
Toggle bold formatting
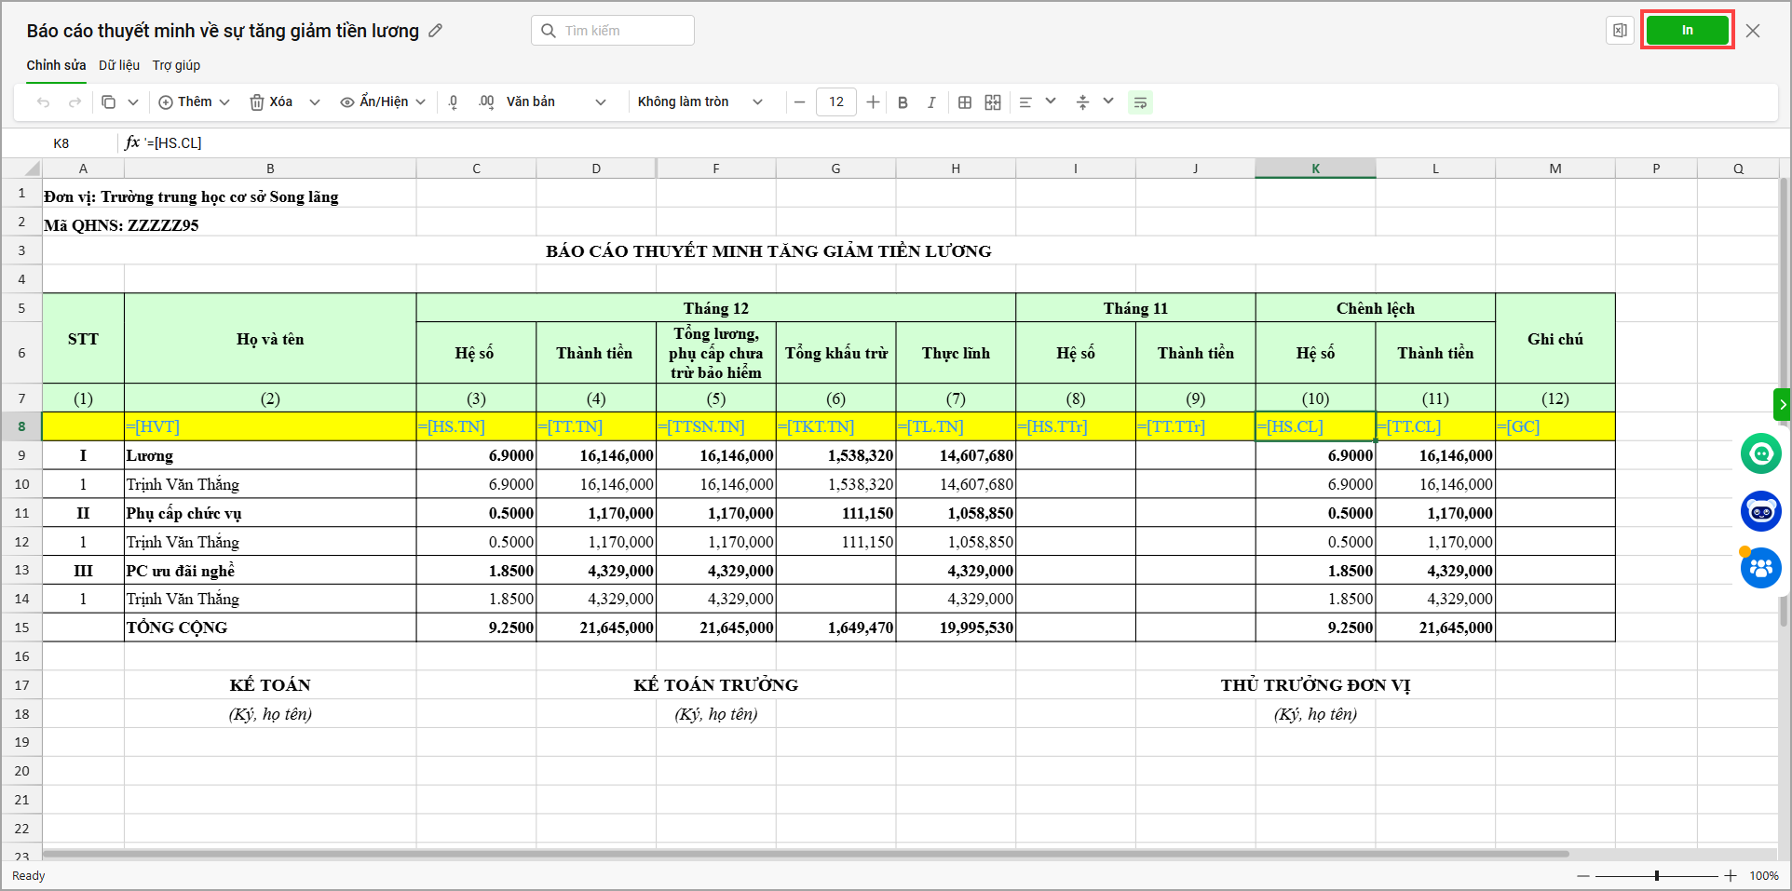click(x=903, y=102)
